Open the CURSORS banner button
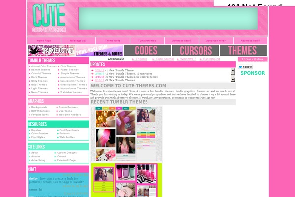 [x=195, y=50]
